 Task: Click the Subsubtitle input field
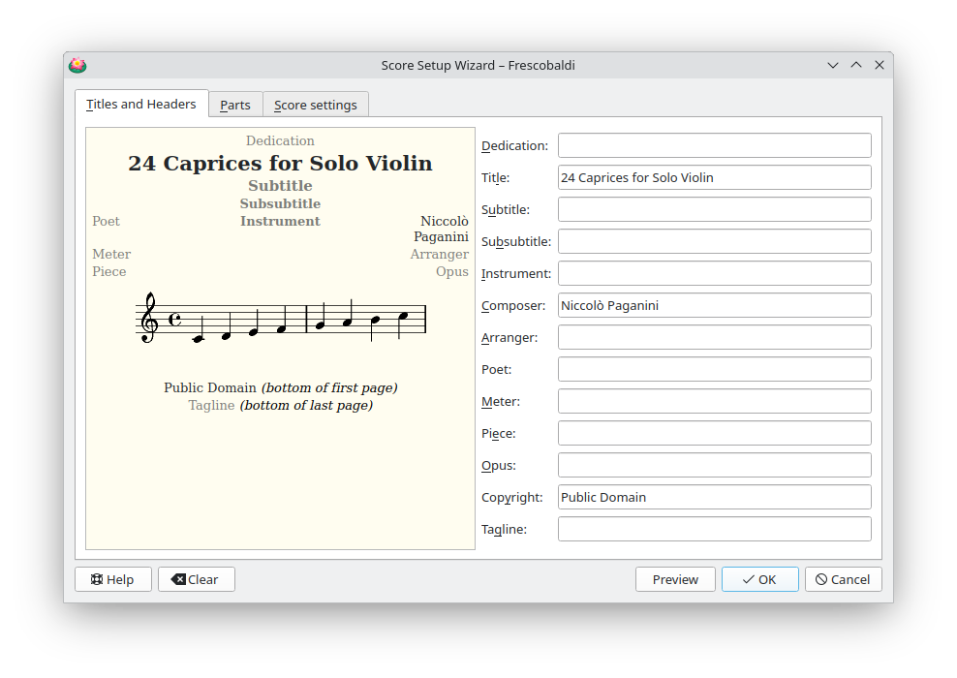click(x=714, y=242)
